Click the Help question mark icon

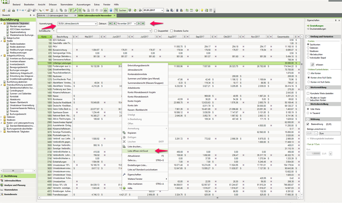click(x=197, y=10)
